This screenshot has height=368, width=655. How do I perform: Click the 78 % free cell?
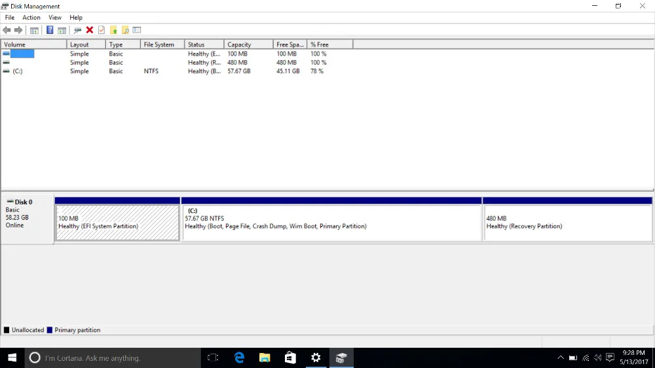317,71
